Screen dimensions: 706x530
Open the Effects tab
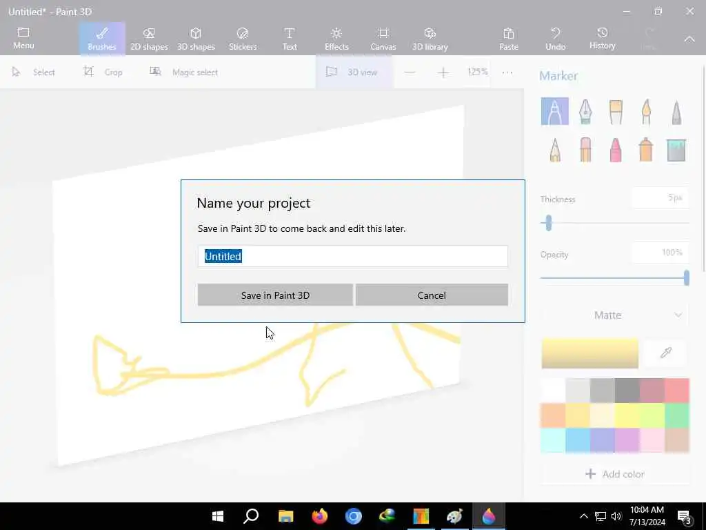pyautogui.click(x=336, y=39)
